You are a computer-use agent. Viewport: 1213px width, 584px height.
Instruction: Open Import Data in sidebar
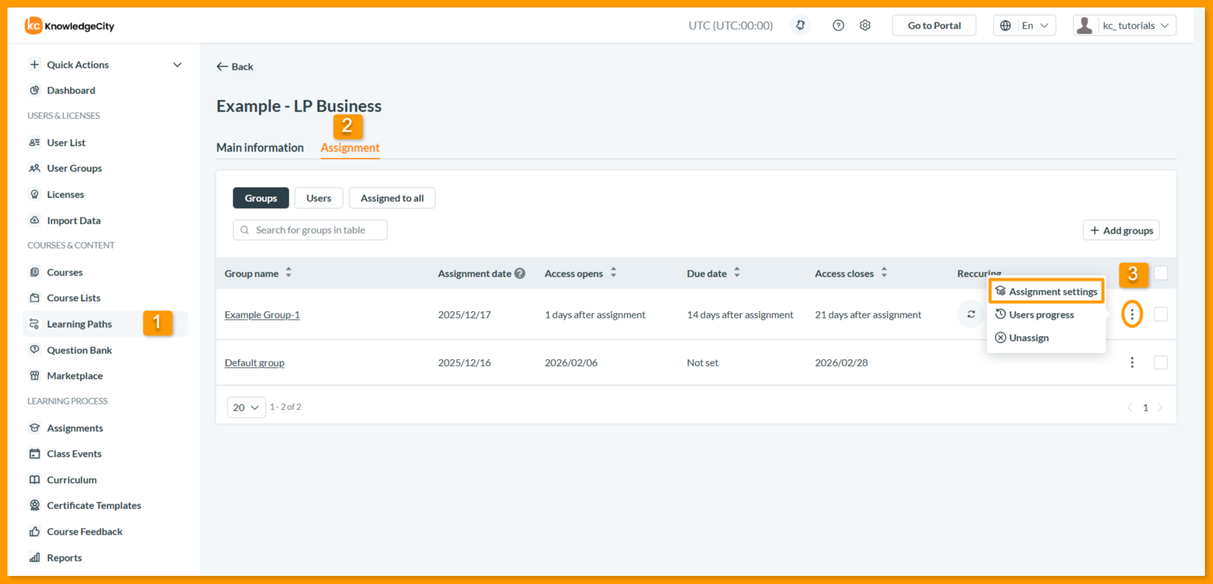(74, 221)
